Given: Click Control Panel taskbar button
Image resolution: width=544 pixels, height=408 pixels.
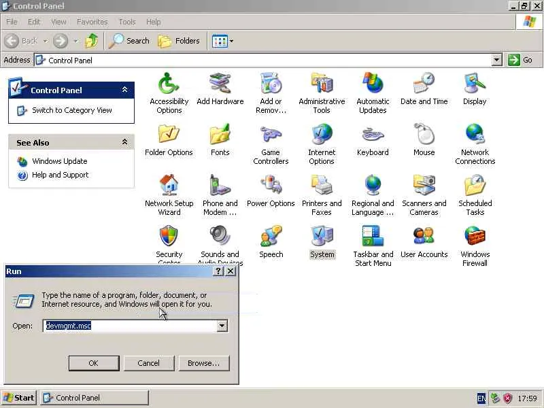Looking at the screenshot, I should [95, 398].
